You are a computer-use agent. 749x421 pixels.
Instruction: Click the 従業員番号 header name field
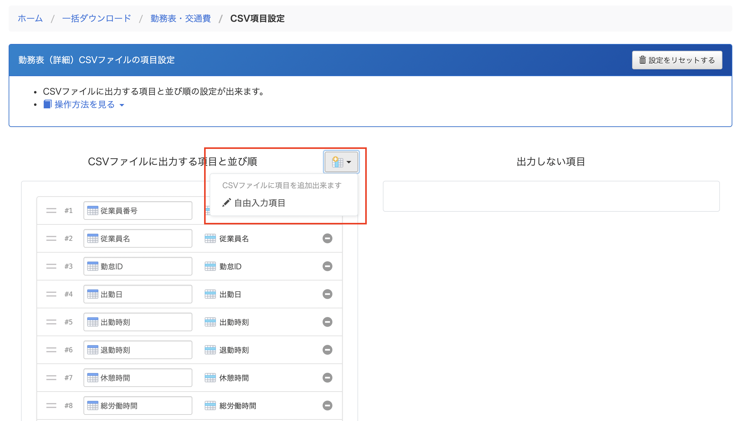pyautogui.click(x=138, y=210)
